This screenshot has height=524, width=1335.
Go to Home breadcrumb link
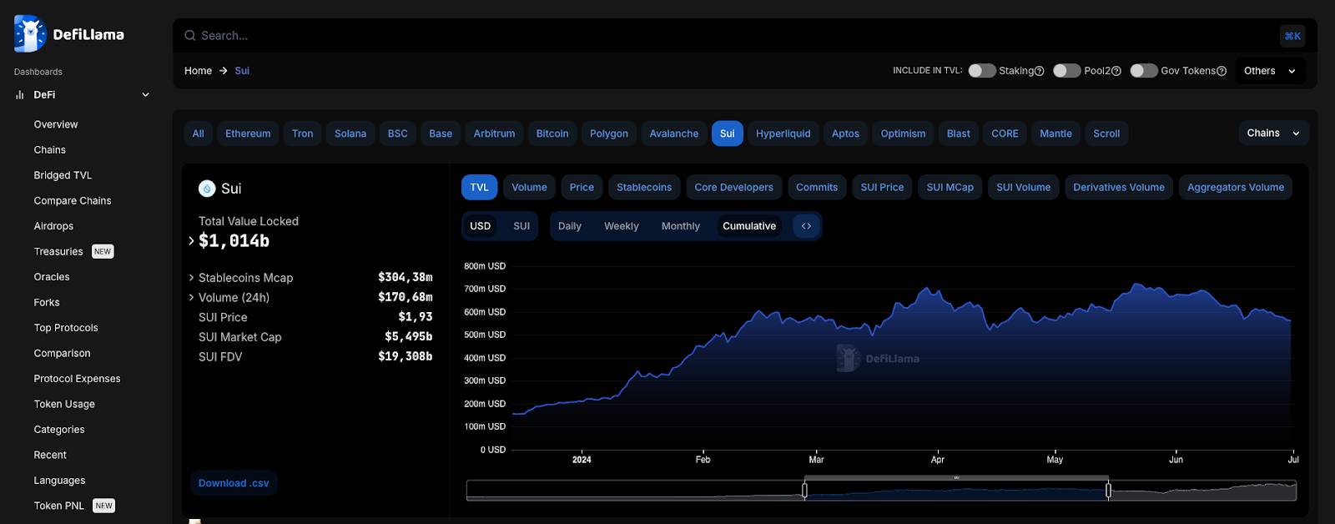coord(198,71)
